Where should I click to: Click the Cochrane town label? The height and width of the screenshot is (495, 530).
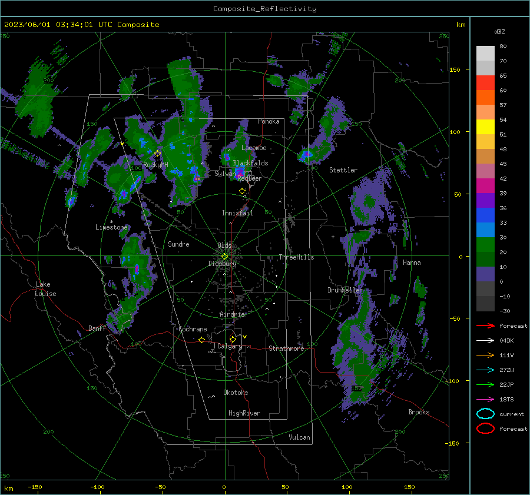(193, 329)
